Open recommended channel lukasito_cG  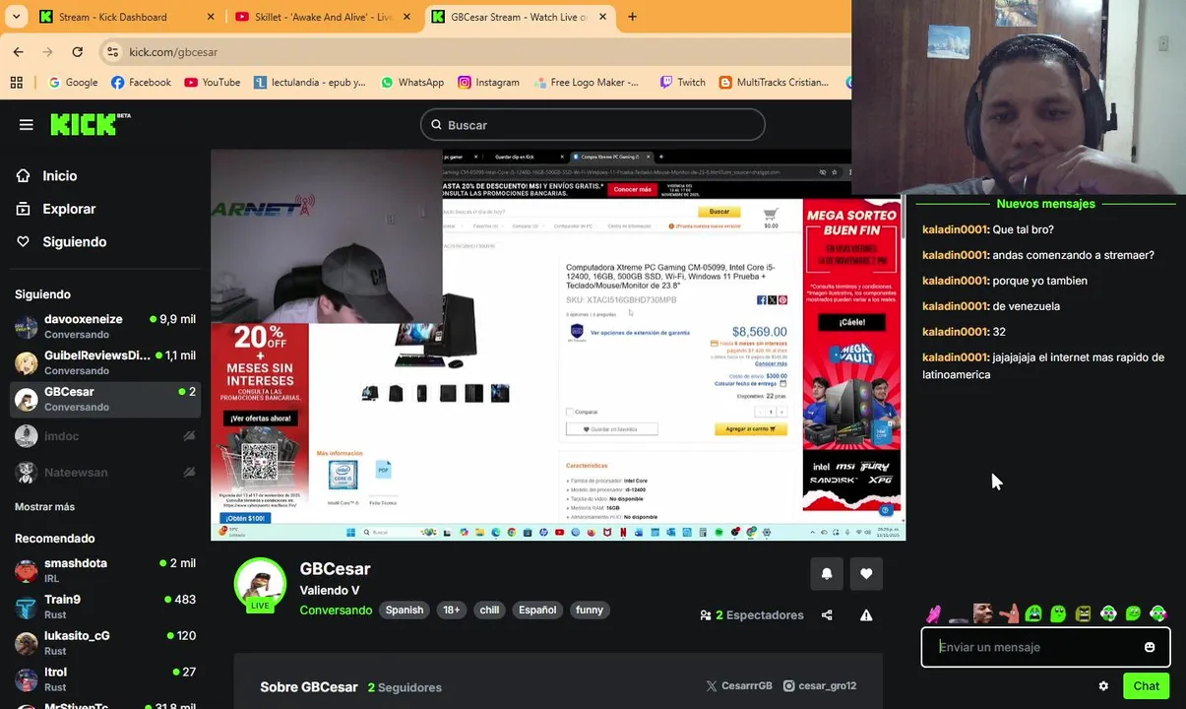pyautogui.click(x=105, y=643)
